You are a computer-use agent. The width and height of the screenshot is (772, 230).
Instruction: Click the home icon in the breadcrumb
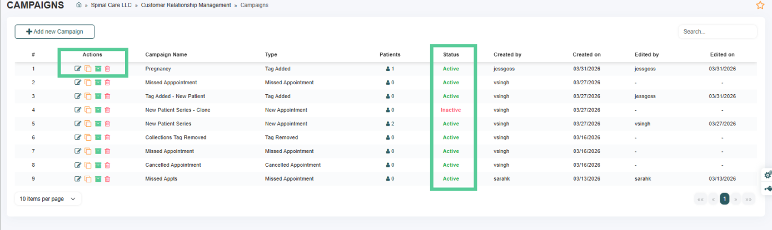(79, 5)
